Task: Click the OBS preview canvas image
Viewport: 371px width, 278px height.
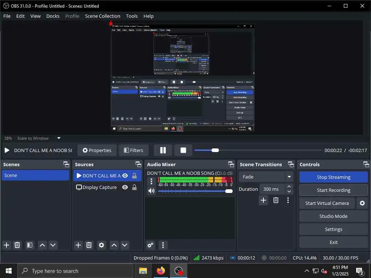Action: [x=183, y=77]
